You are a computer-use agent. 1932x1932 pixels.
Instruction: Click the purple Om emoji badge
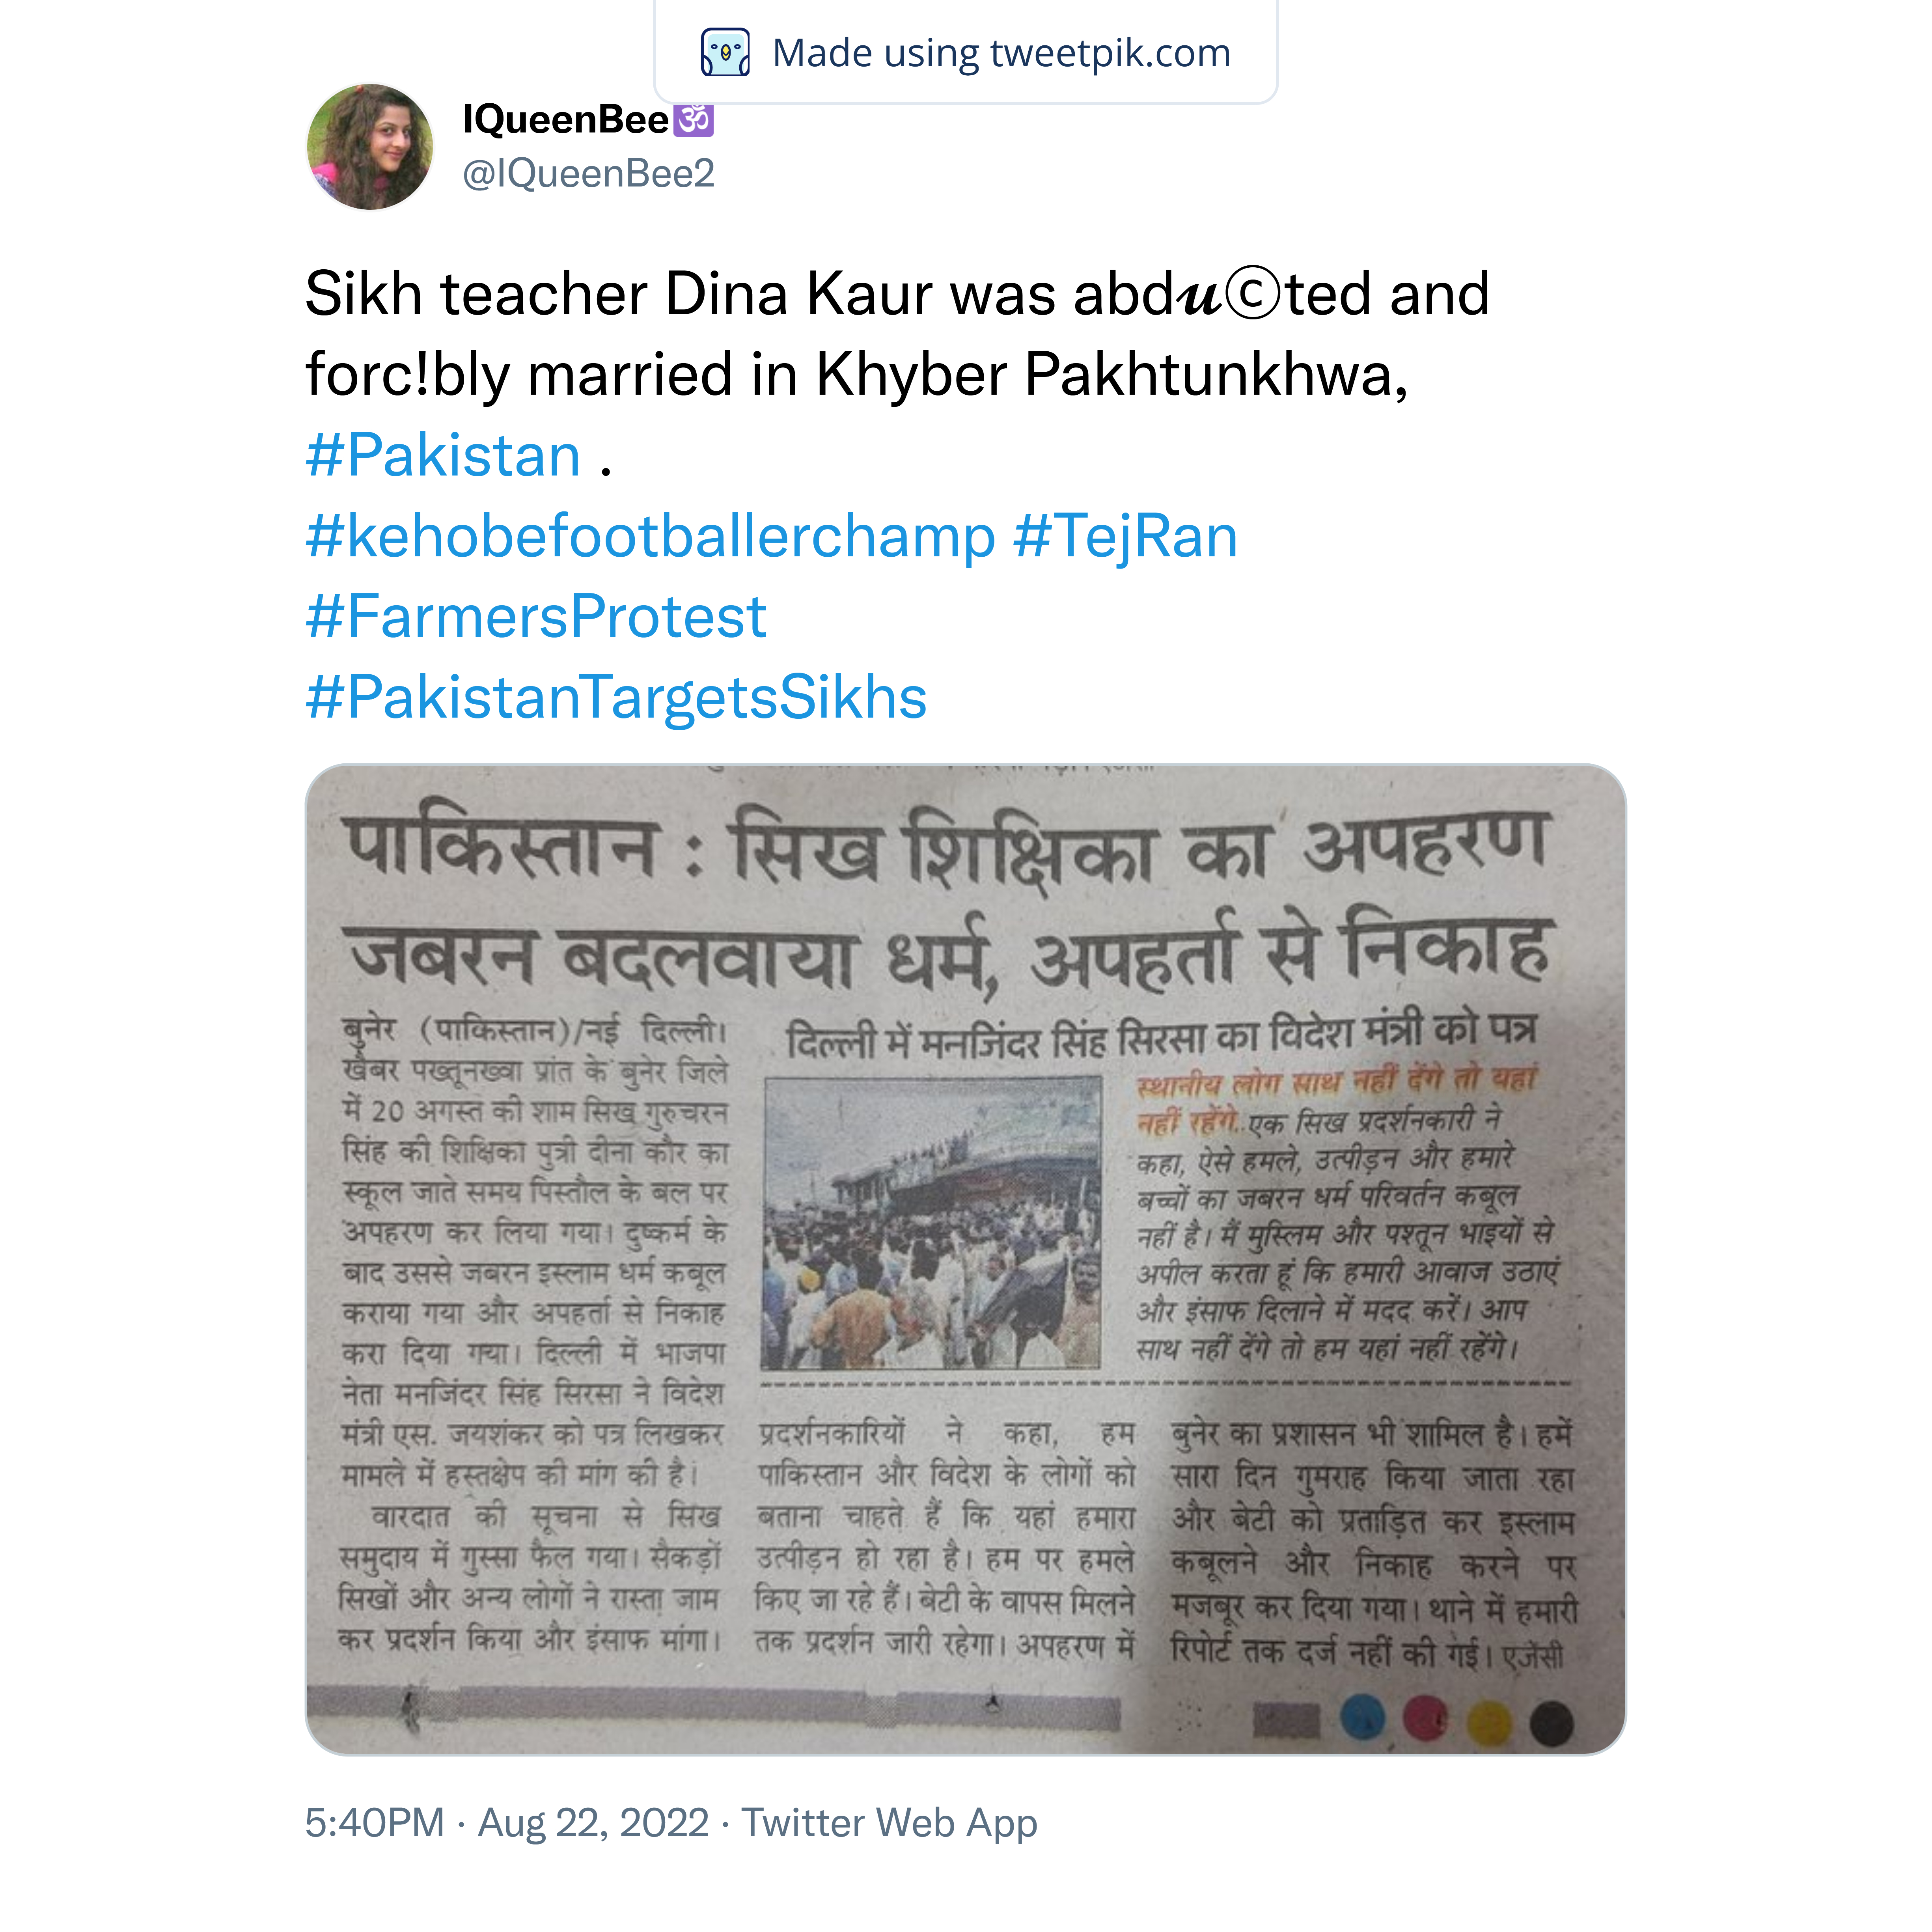point(694,119)
